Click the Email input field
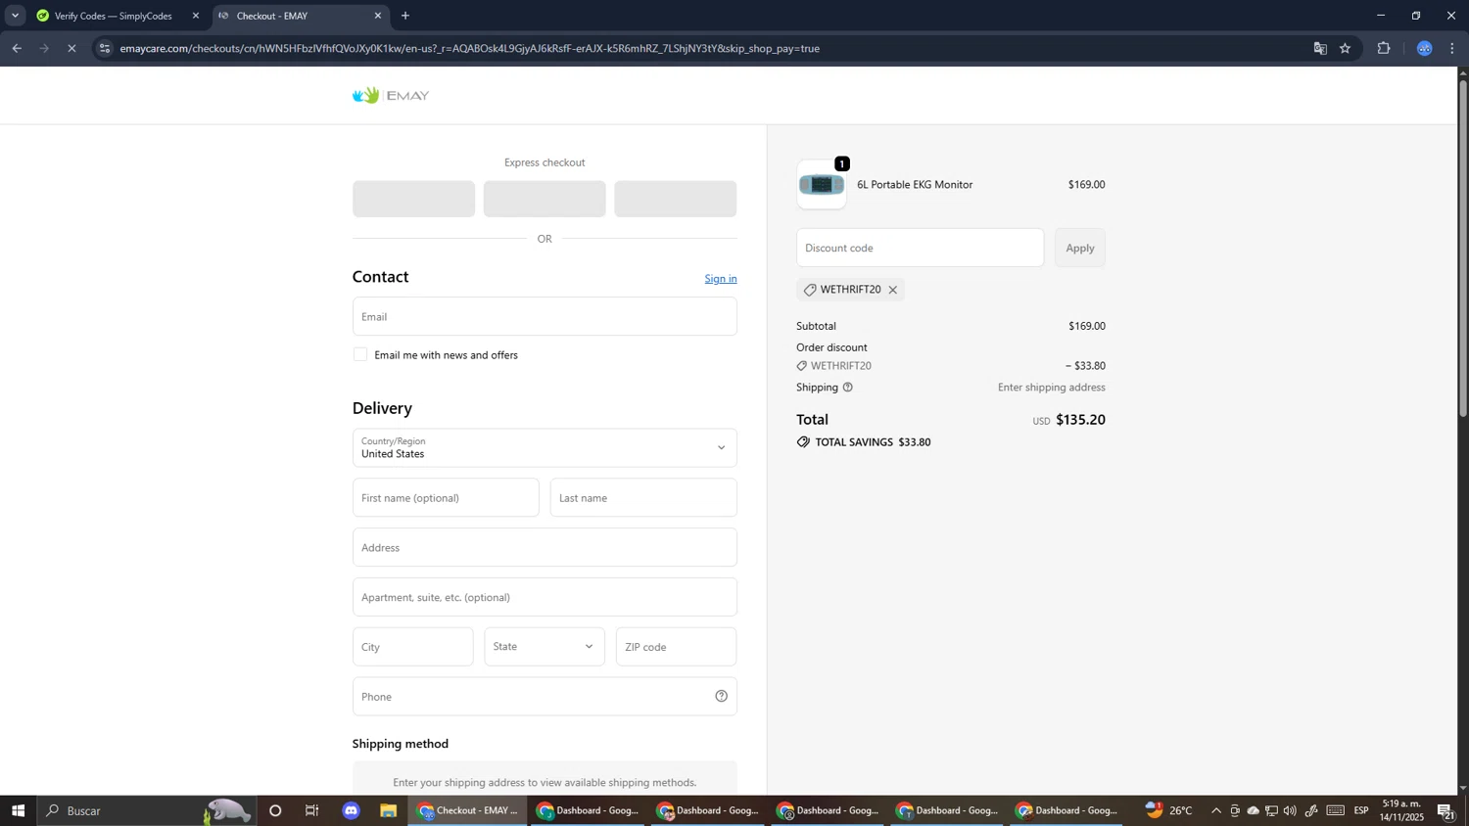The image size is (1469, 826). [545, 316]
